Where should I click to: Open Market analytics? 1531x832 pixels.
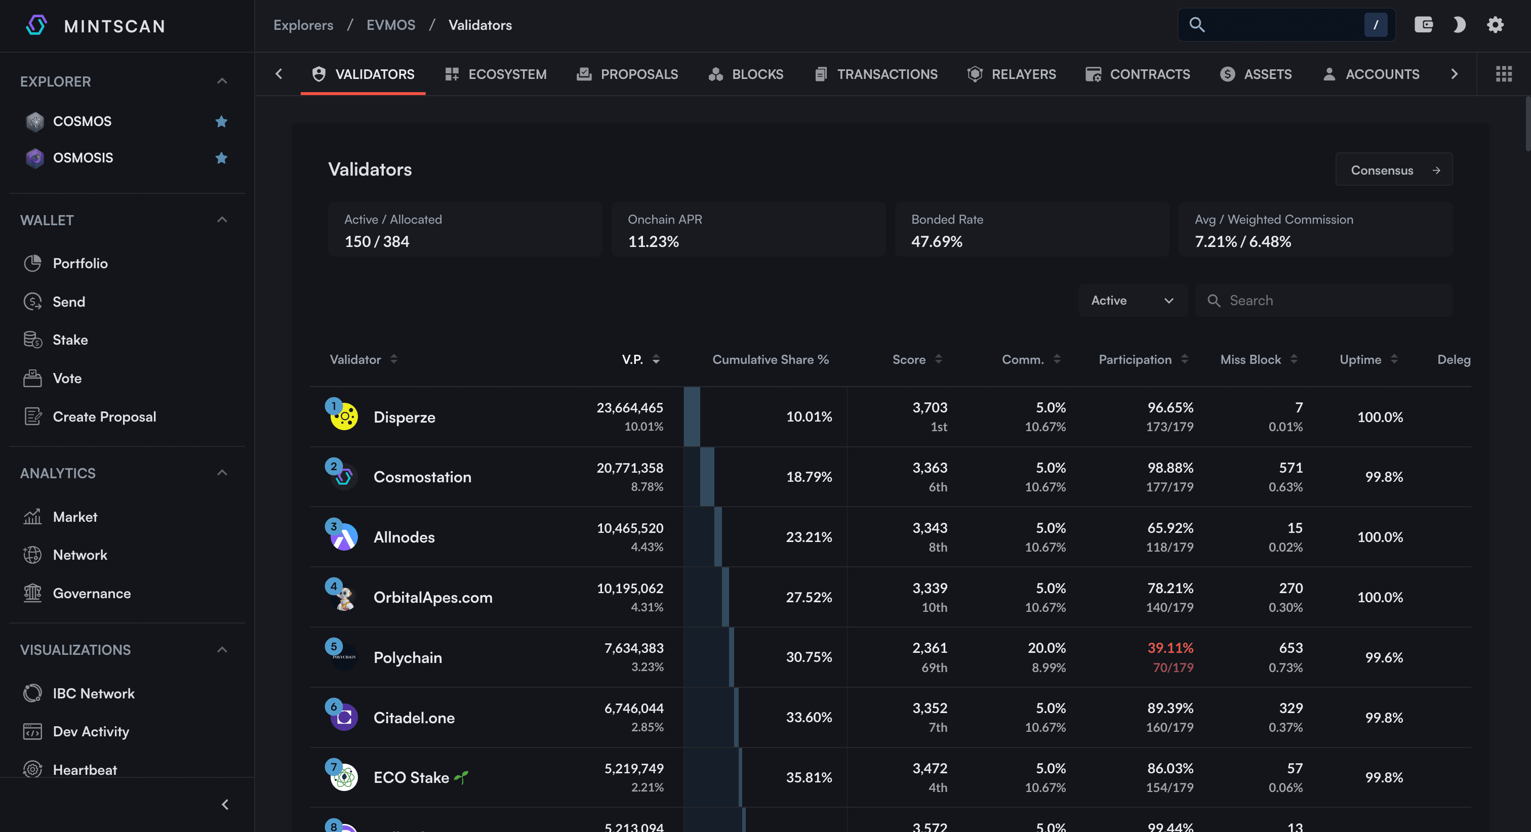tap(75, 516)
